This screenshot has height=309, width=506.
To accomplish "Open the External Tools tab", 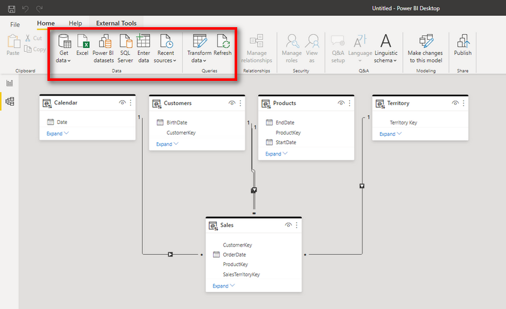I will [116, 23].
